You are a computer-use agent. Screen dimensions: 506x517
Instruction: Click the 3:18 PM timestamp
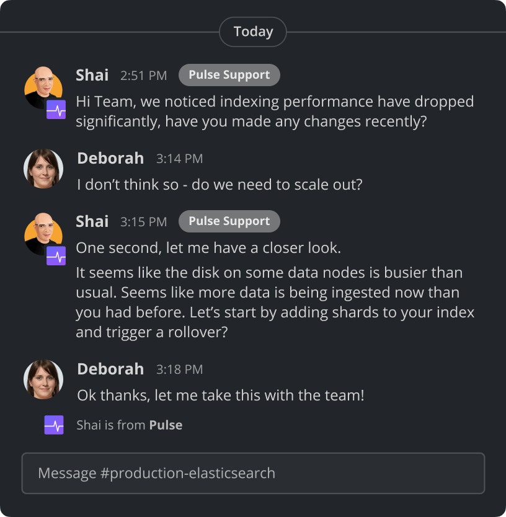[x=179, y=369]
